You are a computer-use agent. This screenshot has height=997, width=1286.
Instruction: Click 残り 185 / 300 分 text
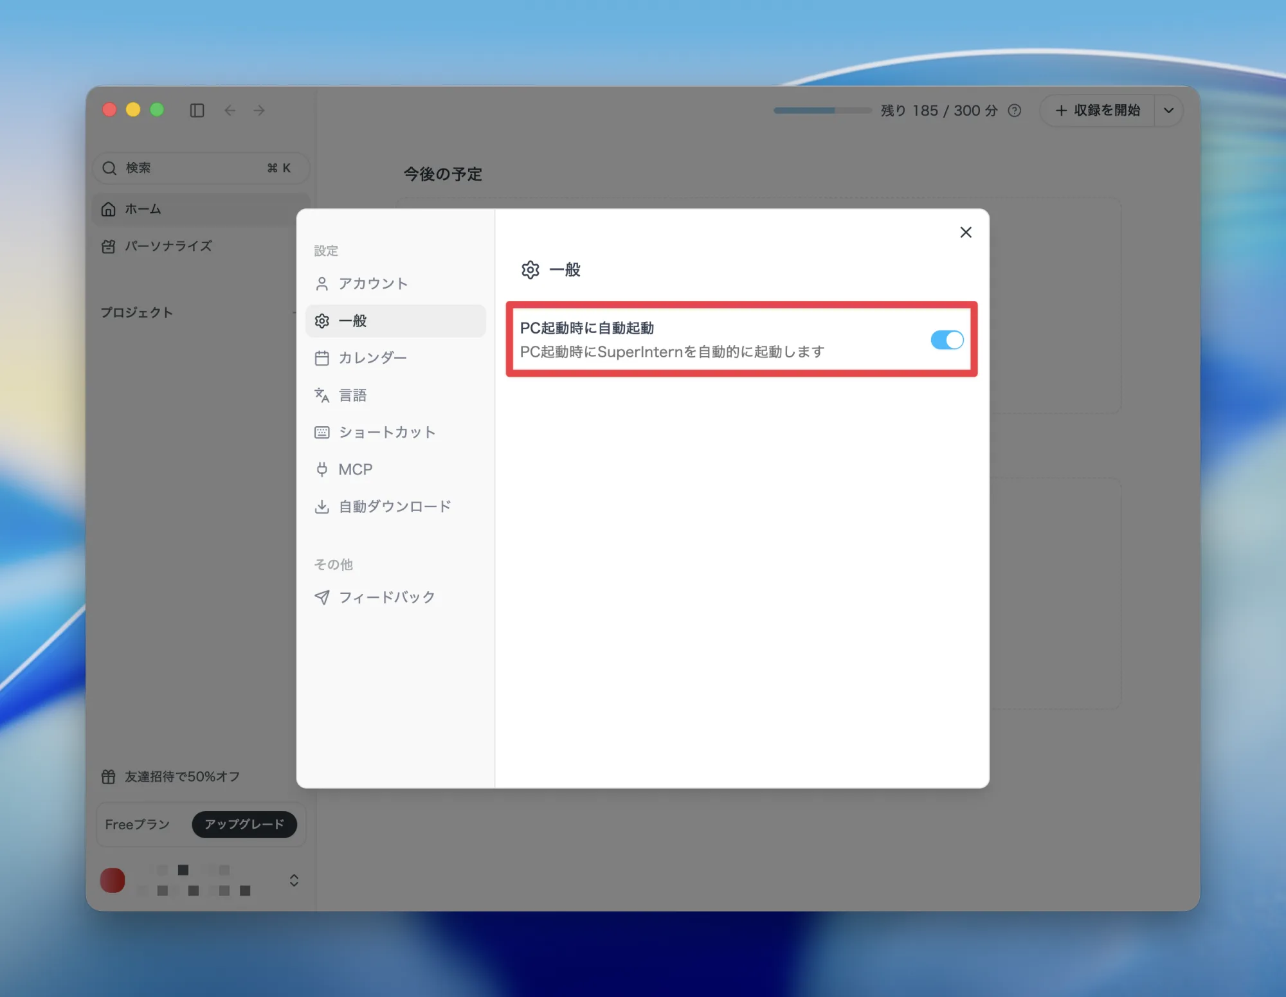[x=939, y=111]
